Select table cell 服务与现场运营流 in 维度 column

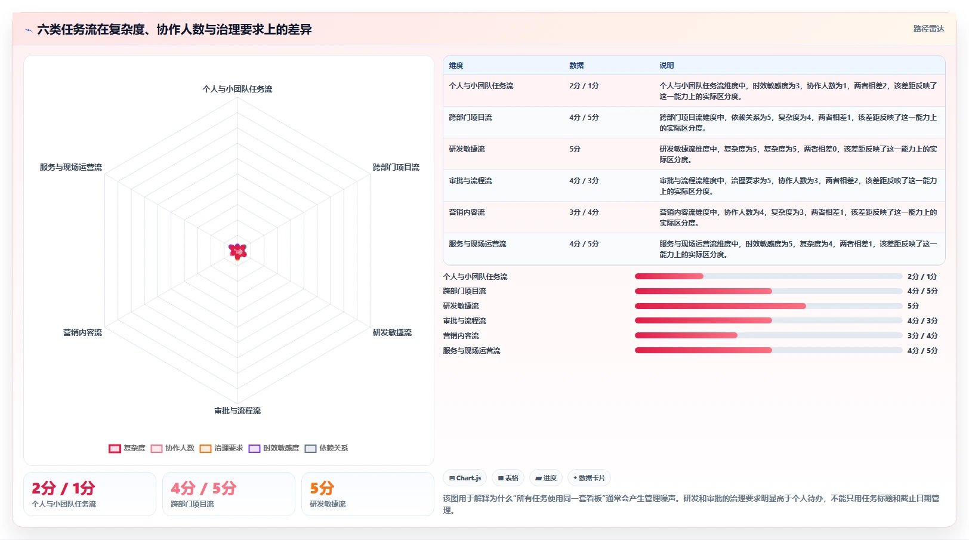(477, 244)
